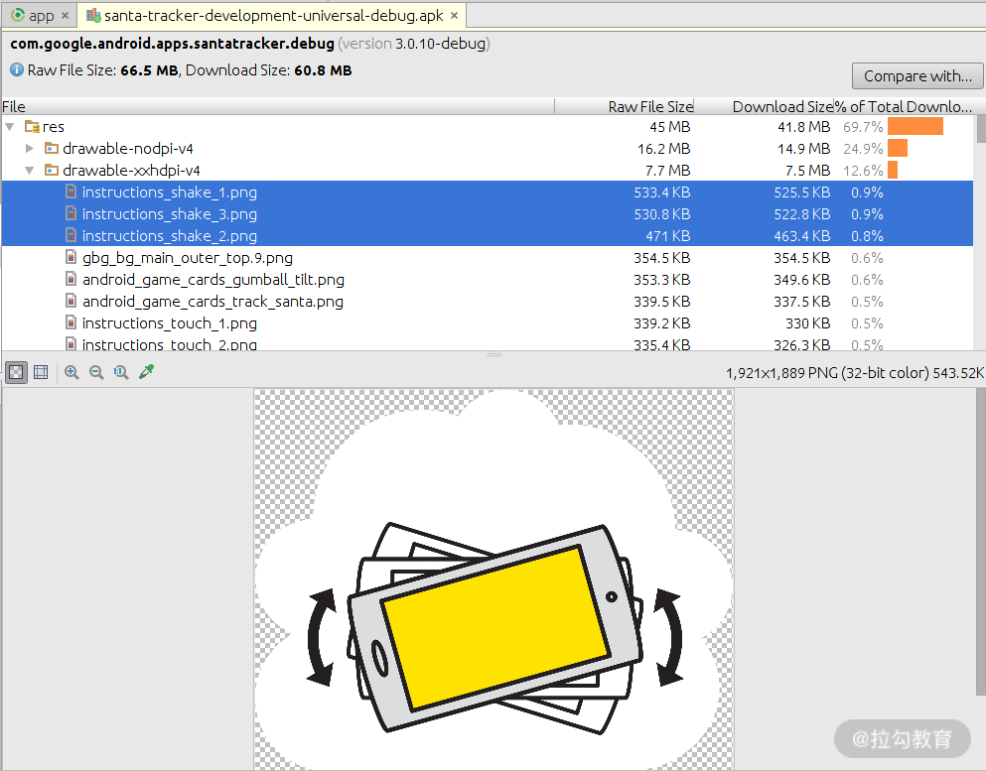The image size is (986, 771).
Task: Sort by % of Total Download column
Action: click(x=904, y=107)
